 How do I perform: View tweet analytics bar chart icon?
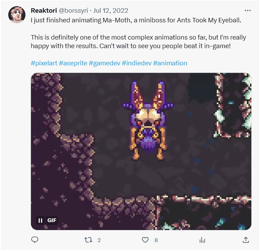click(202, 240)
